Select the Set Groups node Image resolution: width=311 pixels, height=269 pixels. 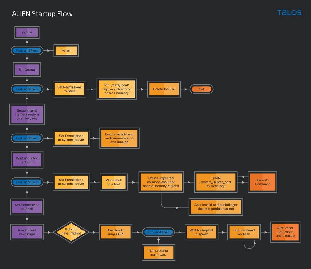point(27,70)
